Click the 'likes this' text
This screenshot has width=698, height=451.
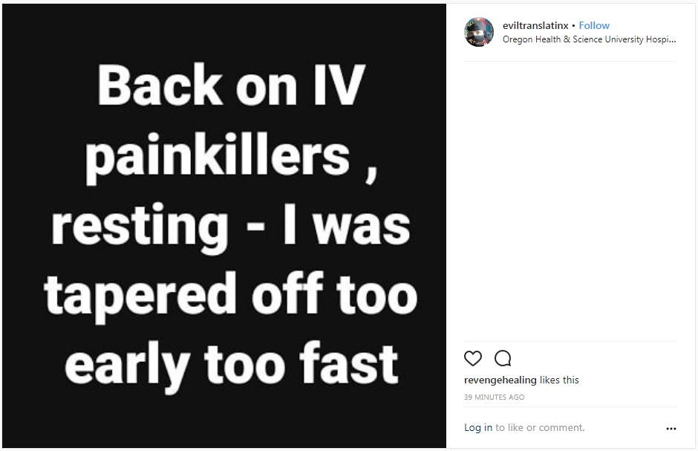click(559, 380)
